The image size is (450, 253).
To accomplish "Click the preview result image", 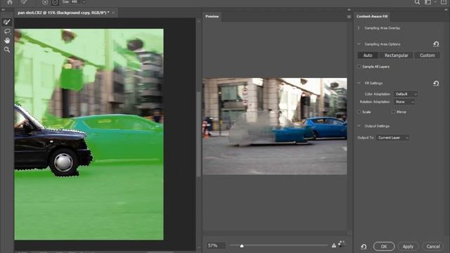I will [x=275, y=126].
